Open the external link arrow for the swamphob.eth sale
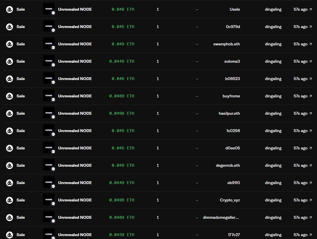 pyautogui.click(x=311, y=44)
